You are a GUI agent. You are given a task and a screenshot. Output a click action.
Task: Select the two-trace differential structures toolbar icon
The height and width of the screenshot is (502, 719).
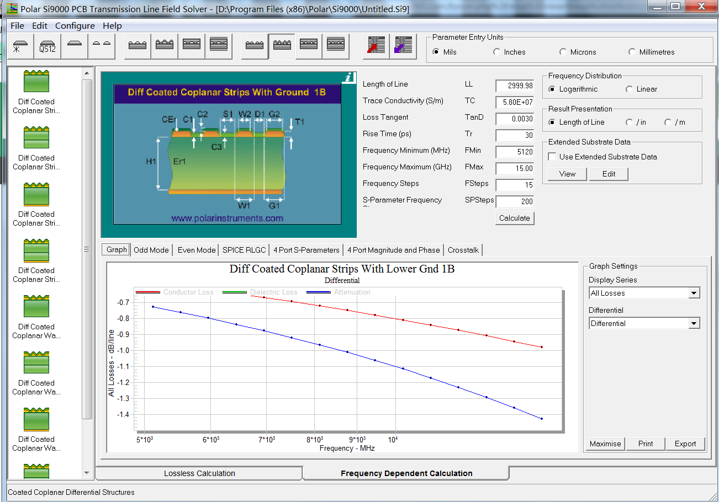tap(102, 46)
